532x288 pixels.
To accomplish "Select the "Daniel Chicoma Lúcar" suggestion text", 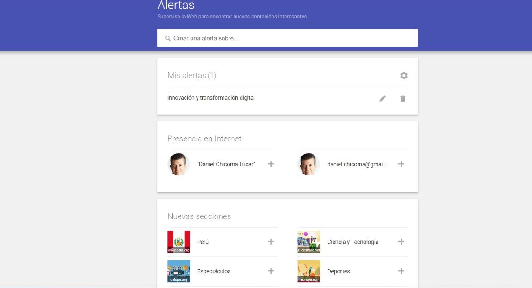I will [x=226, y=164].
